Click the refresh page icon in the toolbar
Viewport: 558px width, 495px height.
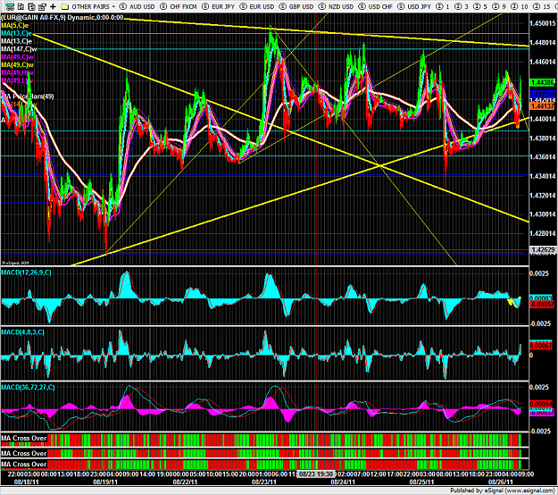pyautogui.click(x=31, y=6)
